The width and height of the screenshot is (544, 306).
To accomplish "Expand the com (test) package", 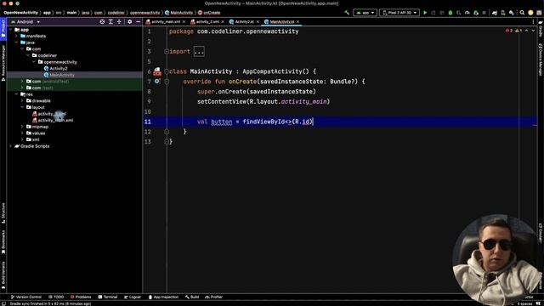I will (22, 88).
